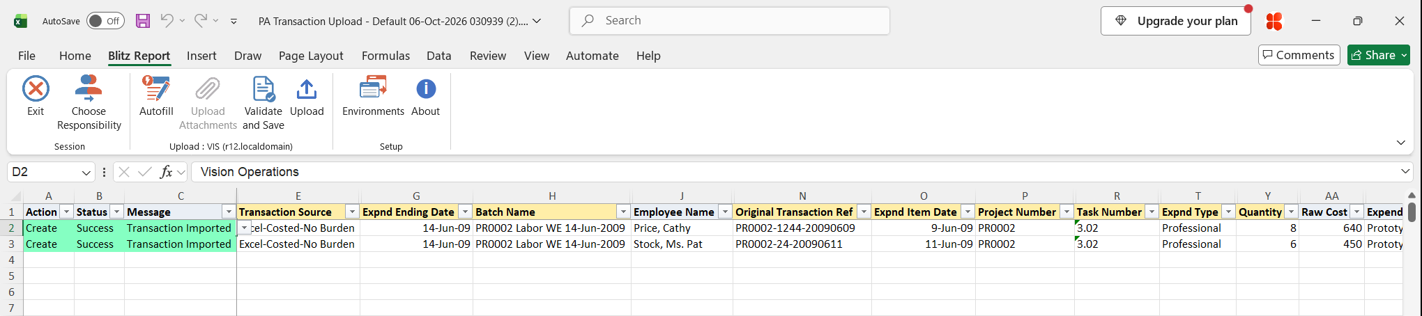Screen dimensions: 1422x316
Task: Click Validate and Save
Action: pyautogui.click(x=263, y=103)
